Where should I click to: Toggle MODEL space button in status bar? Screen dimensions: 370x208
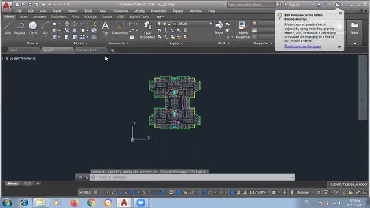[x=85, y=192]
